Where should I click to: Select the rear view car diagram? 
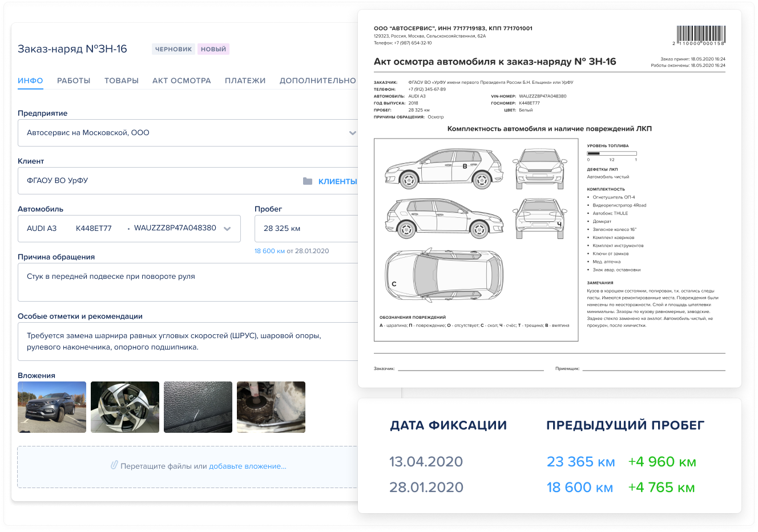(x=540, y=218)
